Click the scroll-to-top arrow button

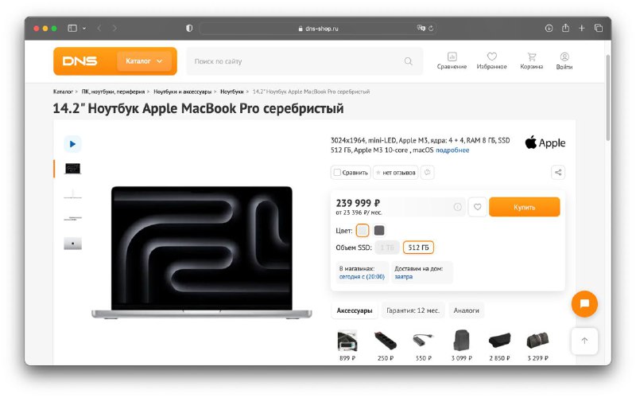pyautogui.click(x=584, y=341)
